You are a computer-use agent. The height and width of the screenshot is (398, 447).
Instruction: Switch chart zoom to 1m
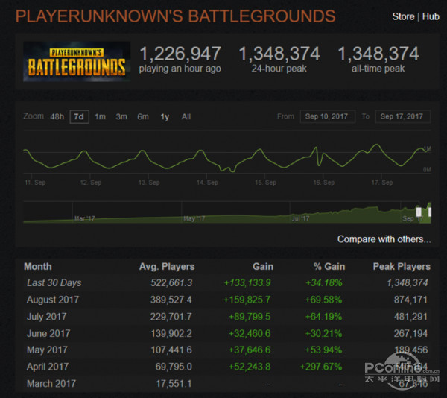[100, 116]
